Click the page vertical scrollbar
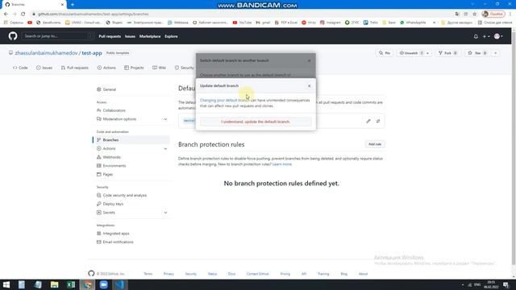The height and width of the screenshot is (290, 516). click(x=514, y=148)
